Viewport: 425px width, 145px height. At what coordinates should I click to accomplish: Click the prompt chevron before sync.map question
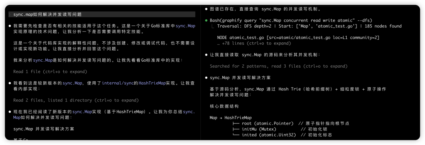click(x=10, y=15)
